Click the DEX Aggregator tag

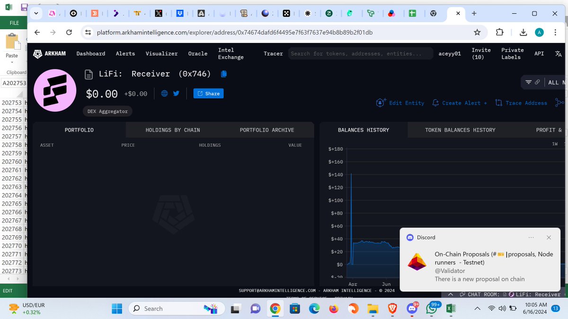coord(107,111)
